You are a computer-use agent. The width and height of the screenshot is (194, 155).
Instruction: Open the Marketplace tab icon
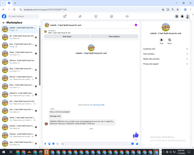click(x=111, y=16)
